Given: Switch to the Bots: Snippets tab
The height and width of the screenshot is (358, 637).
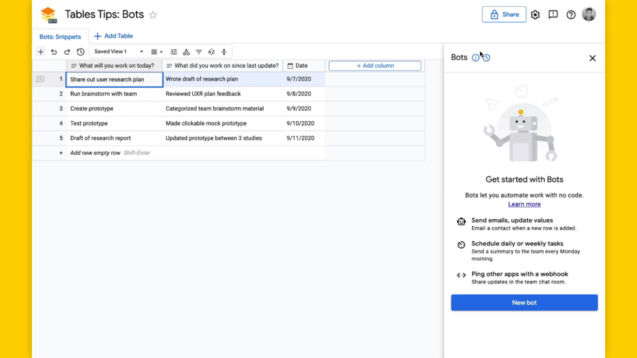Looking at the screenshot, I should 60,37.
